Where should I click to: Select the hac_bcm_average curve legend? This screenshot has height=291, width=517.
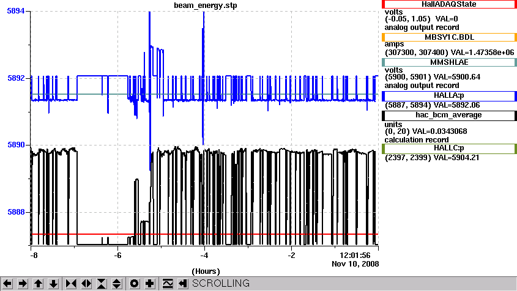tap(448, 116)
